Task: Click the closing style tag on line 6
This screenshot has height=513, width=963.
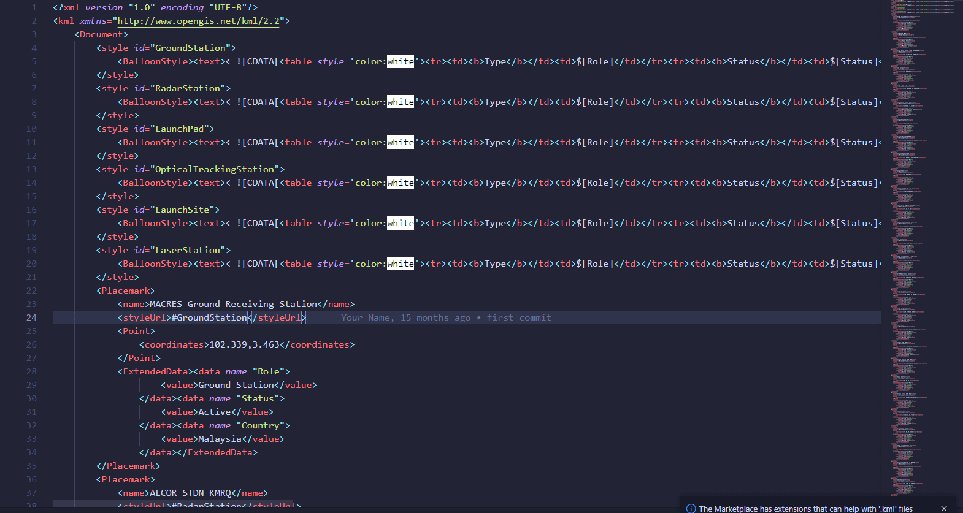Action: click(118, 75)
